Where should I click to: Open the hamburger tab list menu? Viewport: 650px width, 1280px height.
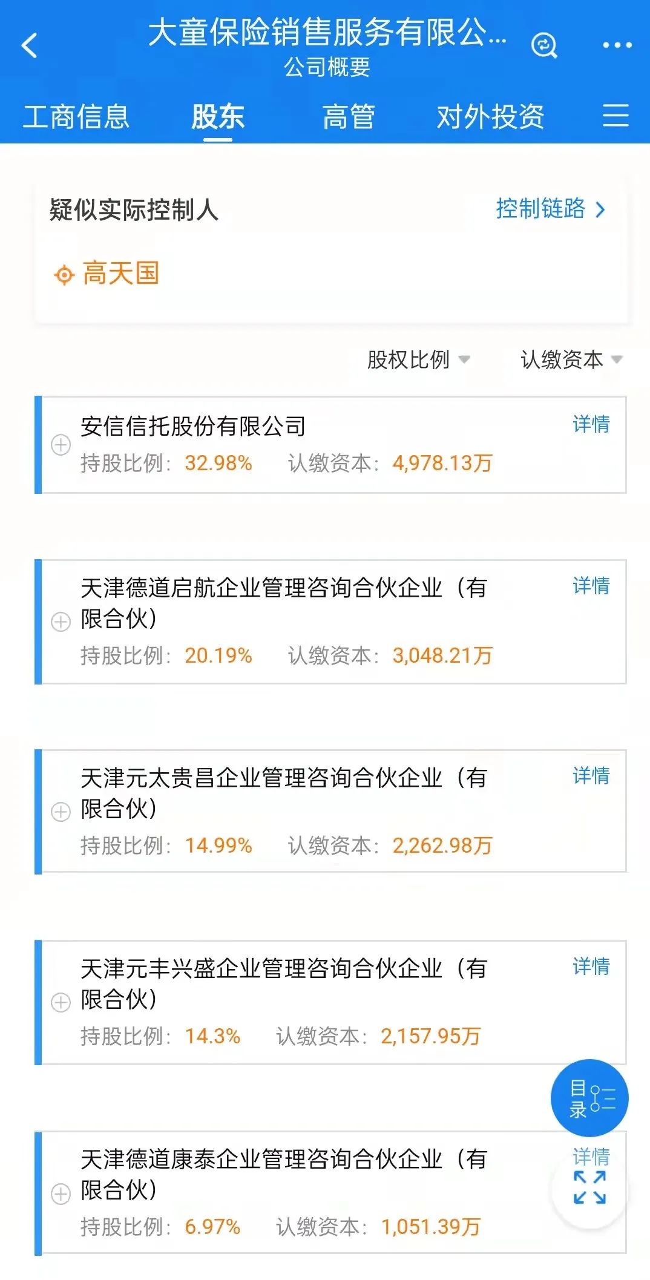click(x=616, y=116)
